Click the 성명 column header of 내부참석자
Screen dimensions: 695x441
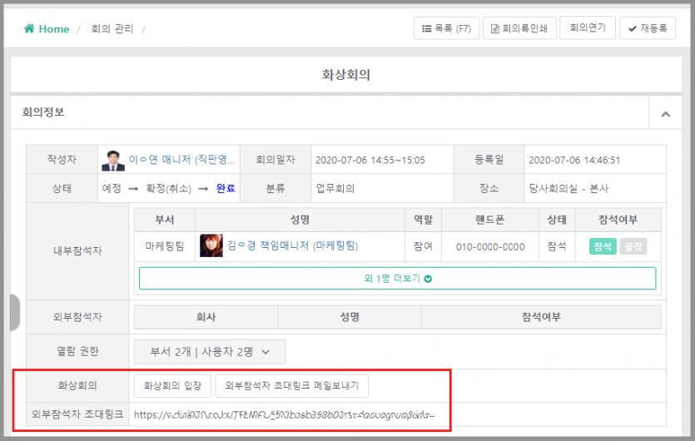(x=300, y=220)
